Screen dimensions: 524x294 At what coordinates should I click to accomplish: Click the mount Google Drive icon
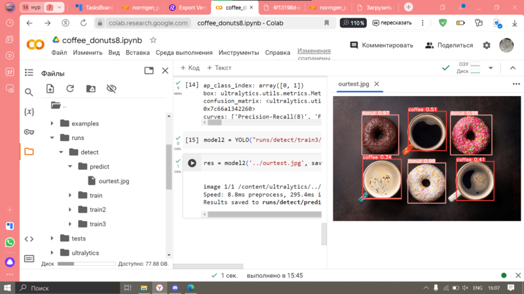click(90, 89)
